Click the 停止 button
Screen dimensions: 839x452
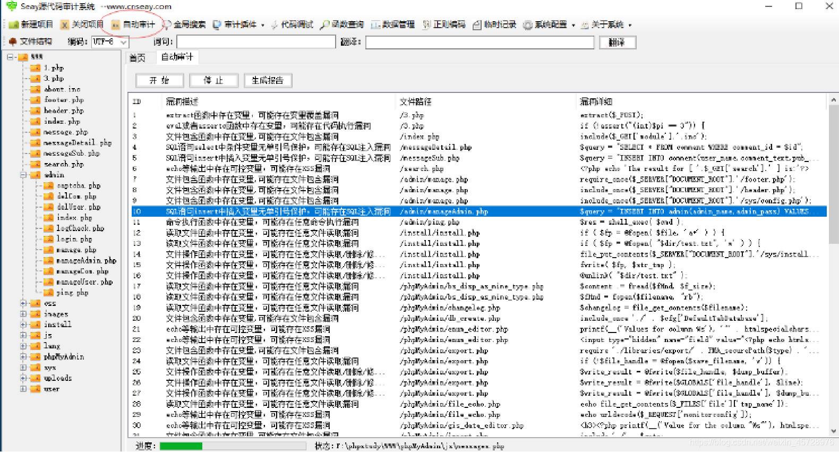coord(213,80)
